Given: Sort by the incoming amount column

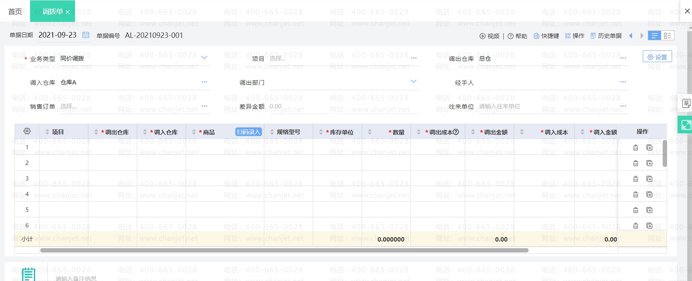Looking at the screenshot, I should pyautogui.click(x=583, y=132).
